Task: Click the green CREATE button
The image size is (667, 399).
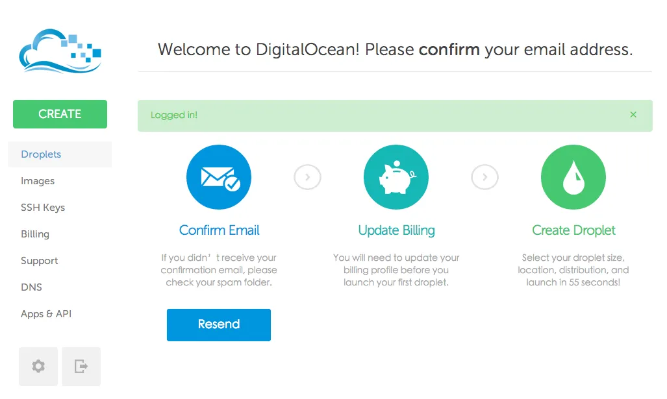Action: click(x=60, y=114)
